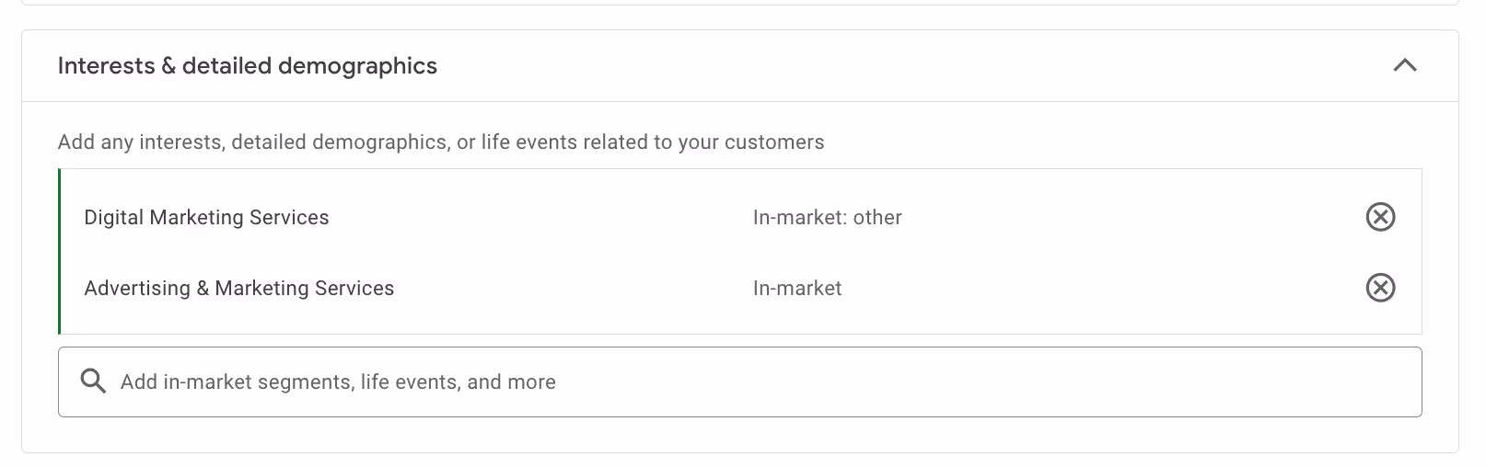Select the Digital Marketing Services row label
Screen dimensions: 1486x467
[206, 217]
